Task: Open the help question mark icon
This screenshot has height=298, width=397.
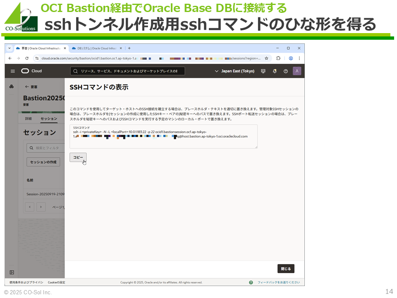Action: (286, 71)
